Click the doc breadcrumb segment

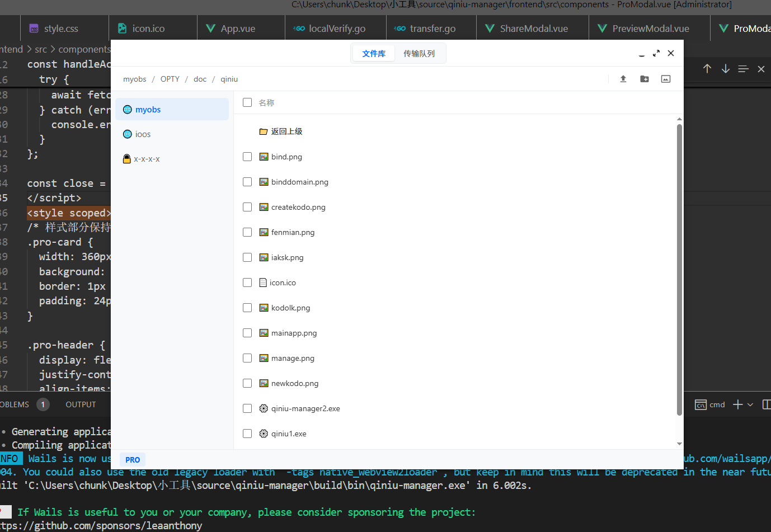tap(200, 79)
